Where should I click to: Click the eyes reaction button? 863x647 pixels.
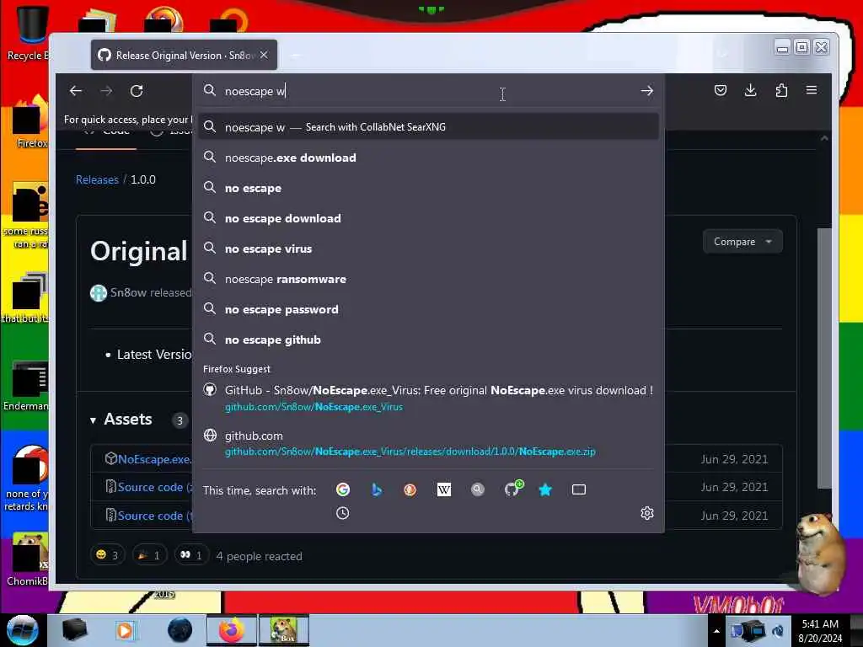pyautogui.click(x=191, y=555)
